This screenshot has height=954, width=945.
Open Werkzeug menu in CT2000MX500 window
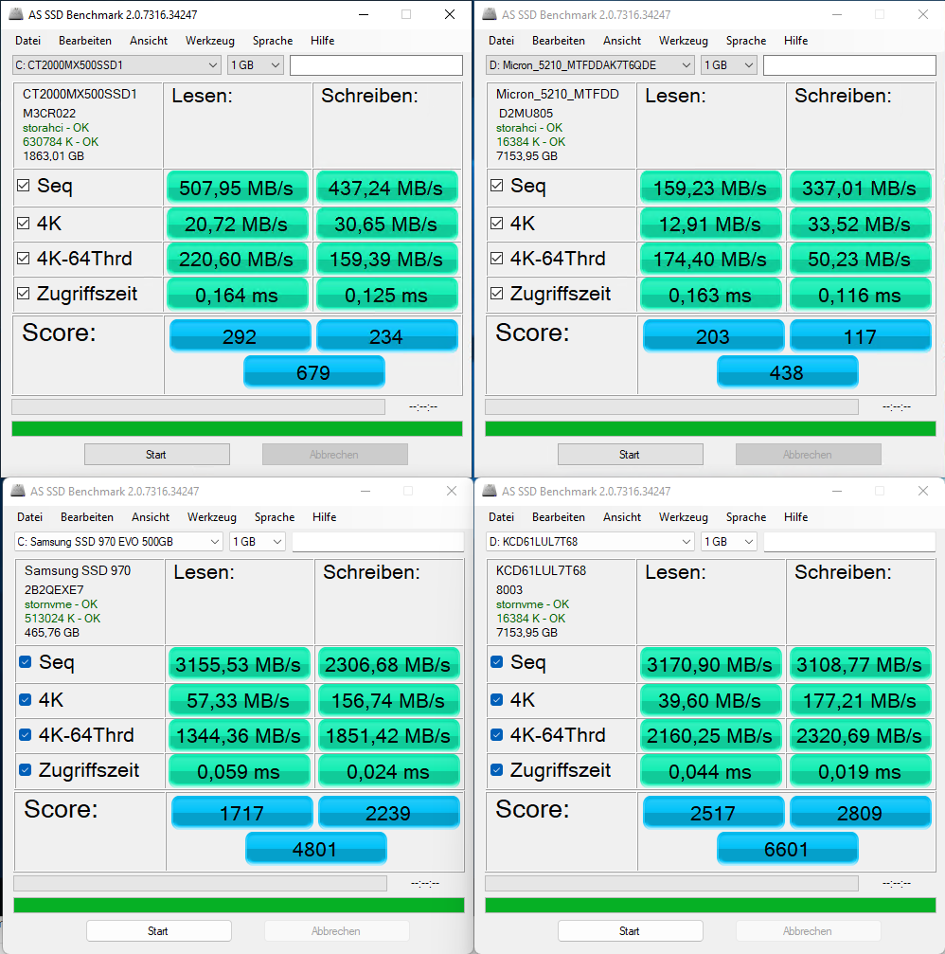(x=210, y=41)
